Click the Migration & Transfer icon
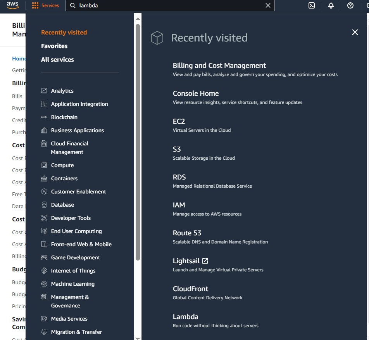This screenshot has height=340, width=369. [44, 332]
